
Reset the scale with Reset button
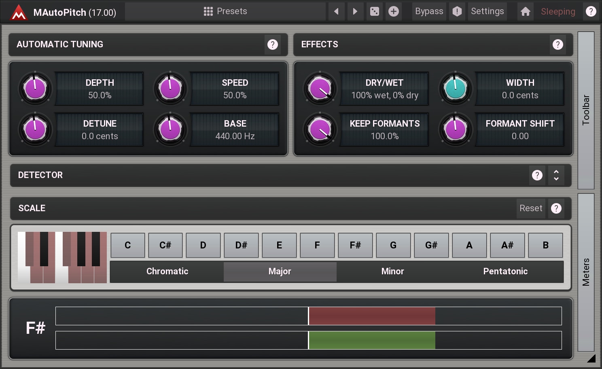click(x=530, y=208)
